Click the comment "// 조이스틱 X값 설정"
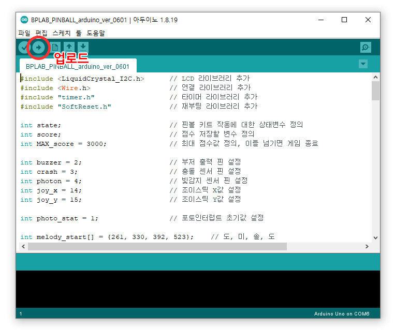This screenshot has height=330, width=395. pos(206,190)
